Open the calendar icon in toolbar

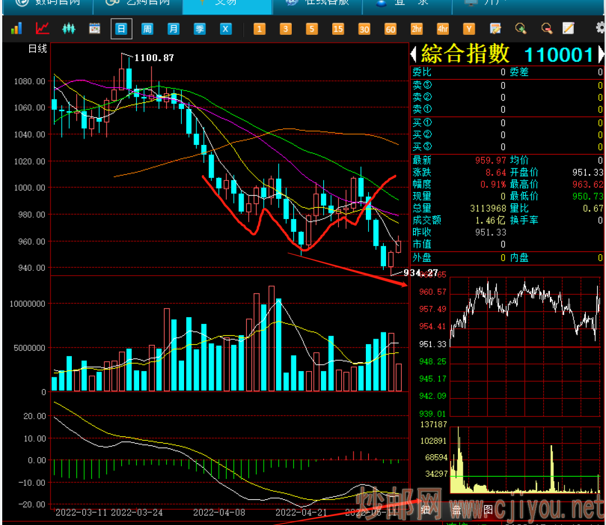pyautogui.click(x=94, y=29)
